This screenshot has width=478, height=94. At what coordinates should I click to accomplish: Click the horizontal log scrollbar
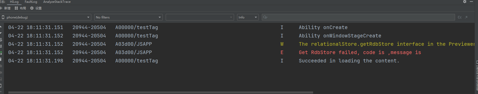161,92
